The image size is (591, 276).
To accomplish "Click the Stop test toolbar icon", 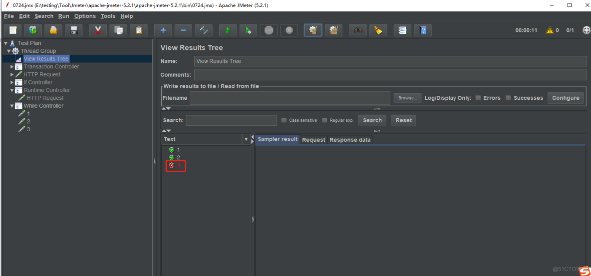I will (x=269, y=30).
